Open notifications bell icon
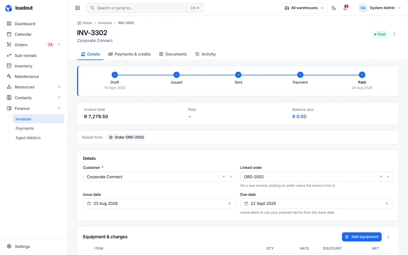408x255 pixels. tap(345, 8)
